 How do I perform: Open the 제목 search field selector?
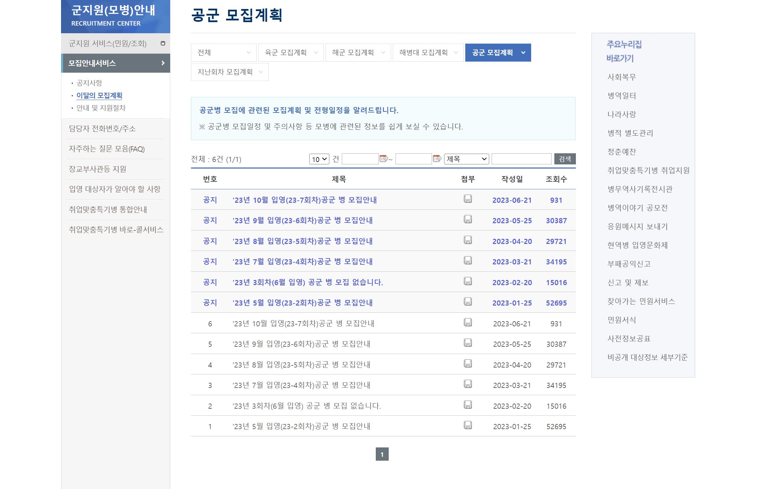point(467,159)
